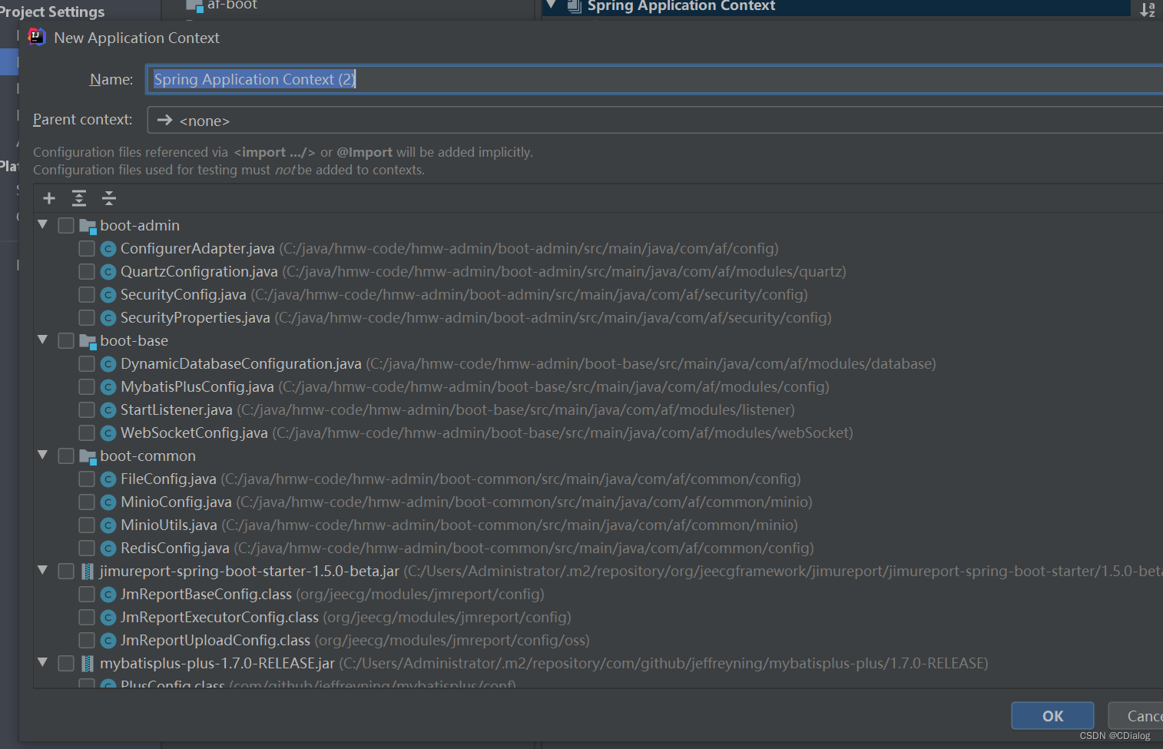The height and width of the screenshot is (749, 1163).
Task: Check the StartListener.java checkbox
Action: click(x=87, y=410)
